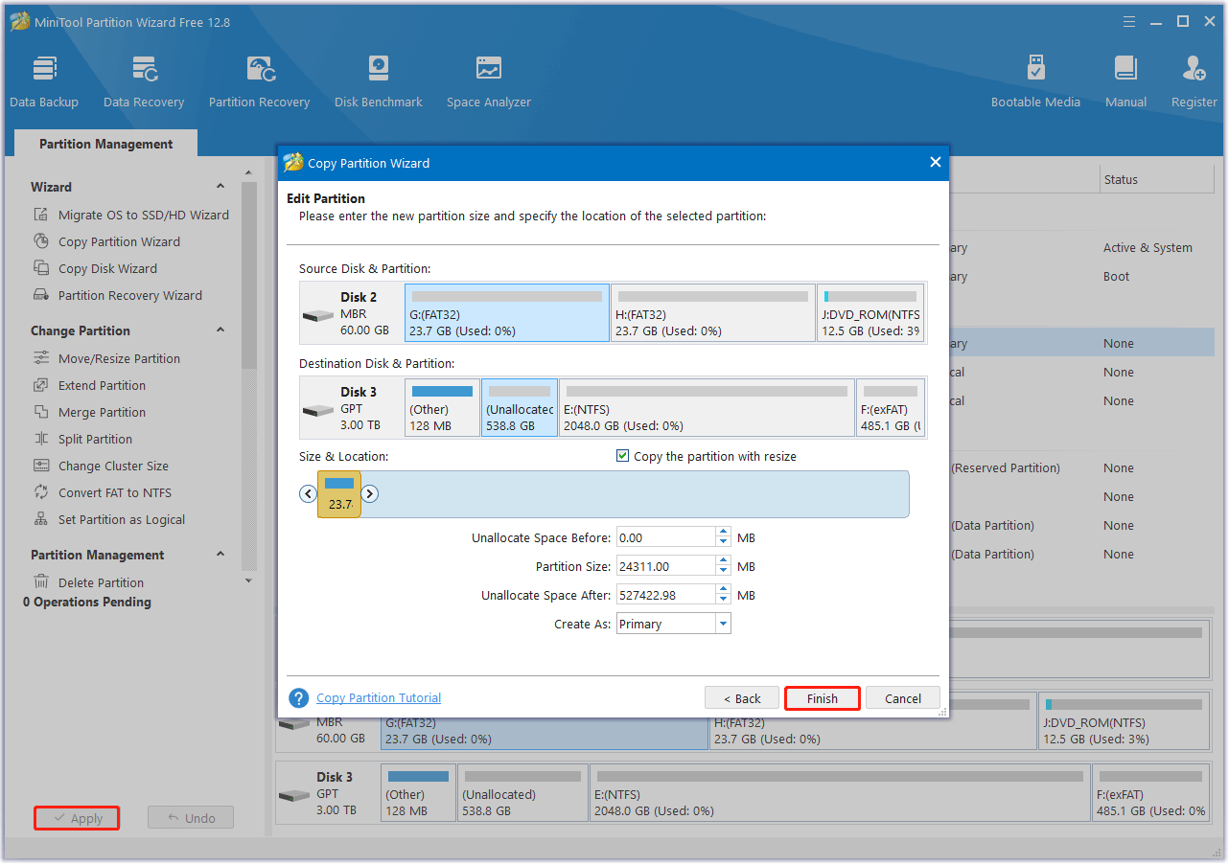Click the Unallocate Space Before field
The height and width of the screenshot is (865, 1229).
coord(665,537)
